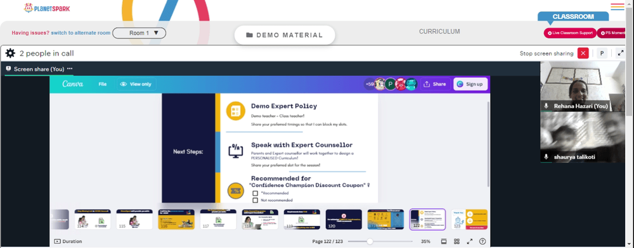The image size is (634, 248).
Task: Click the 2 people in call text
Action: [x=46, y=53]
